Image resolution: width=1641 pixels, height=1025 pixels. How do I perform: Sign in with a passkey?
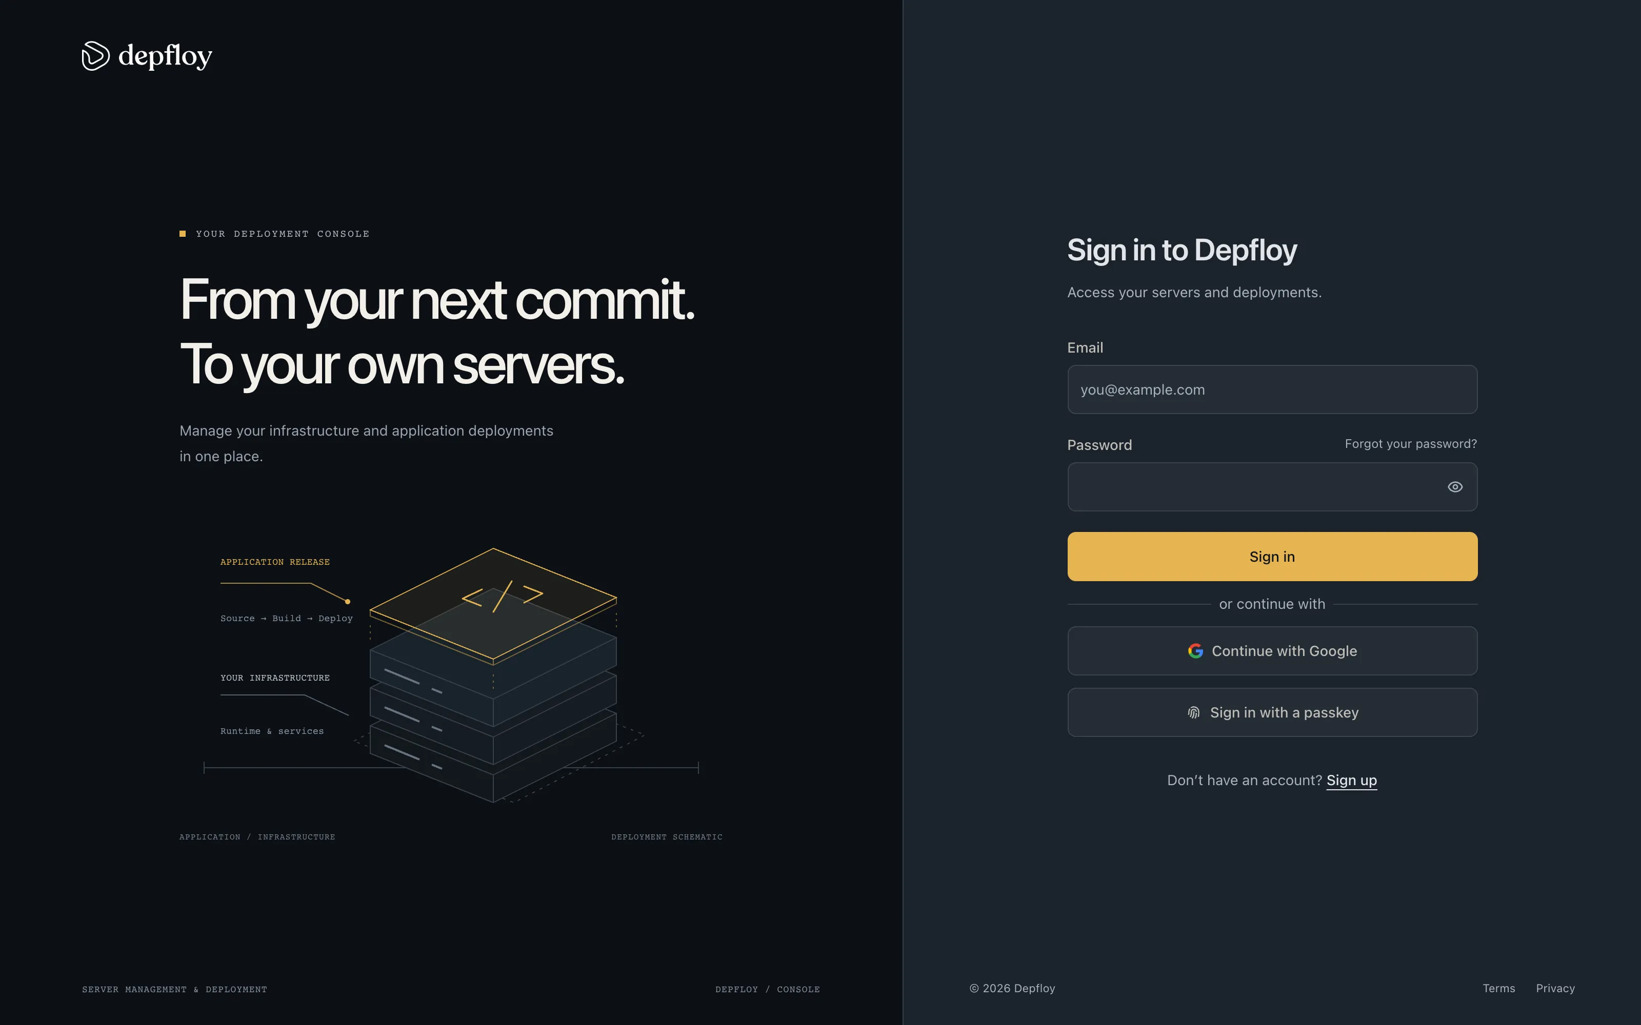tap(1272, 712)
